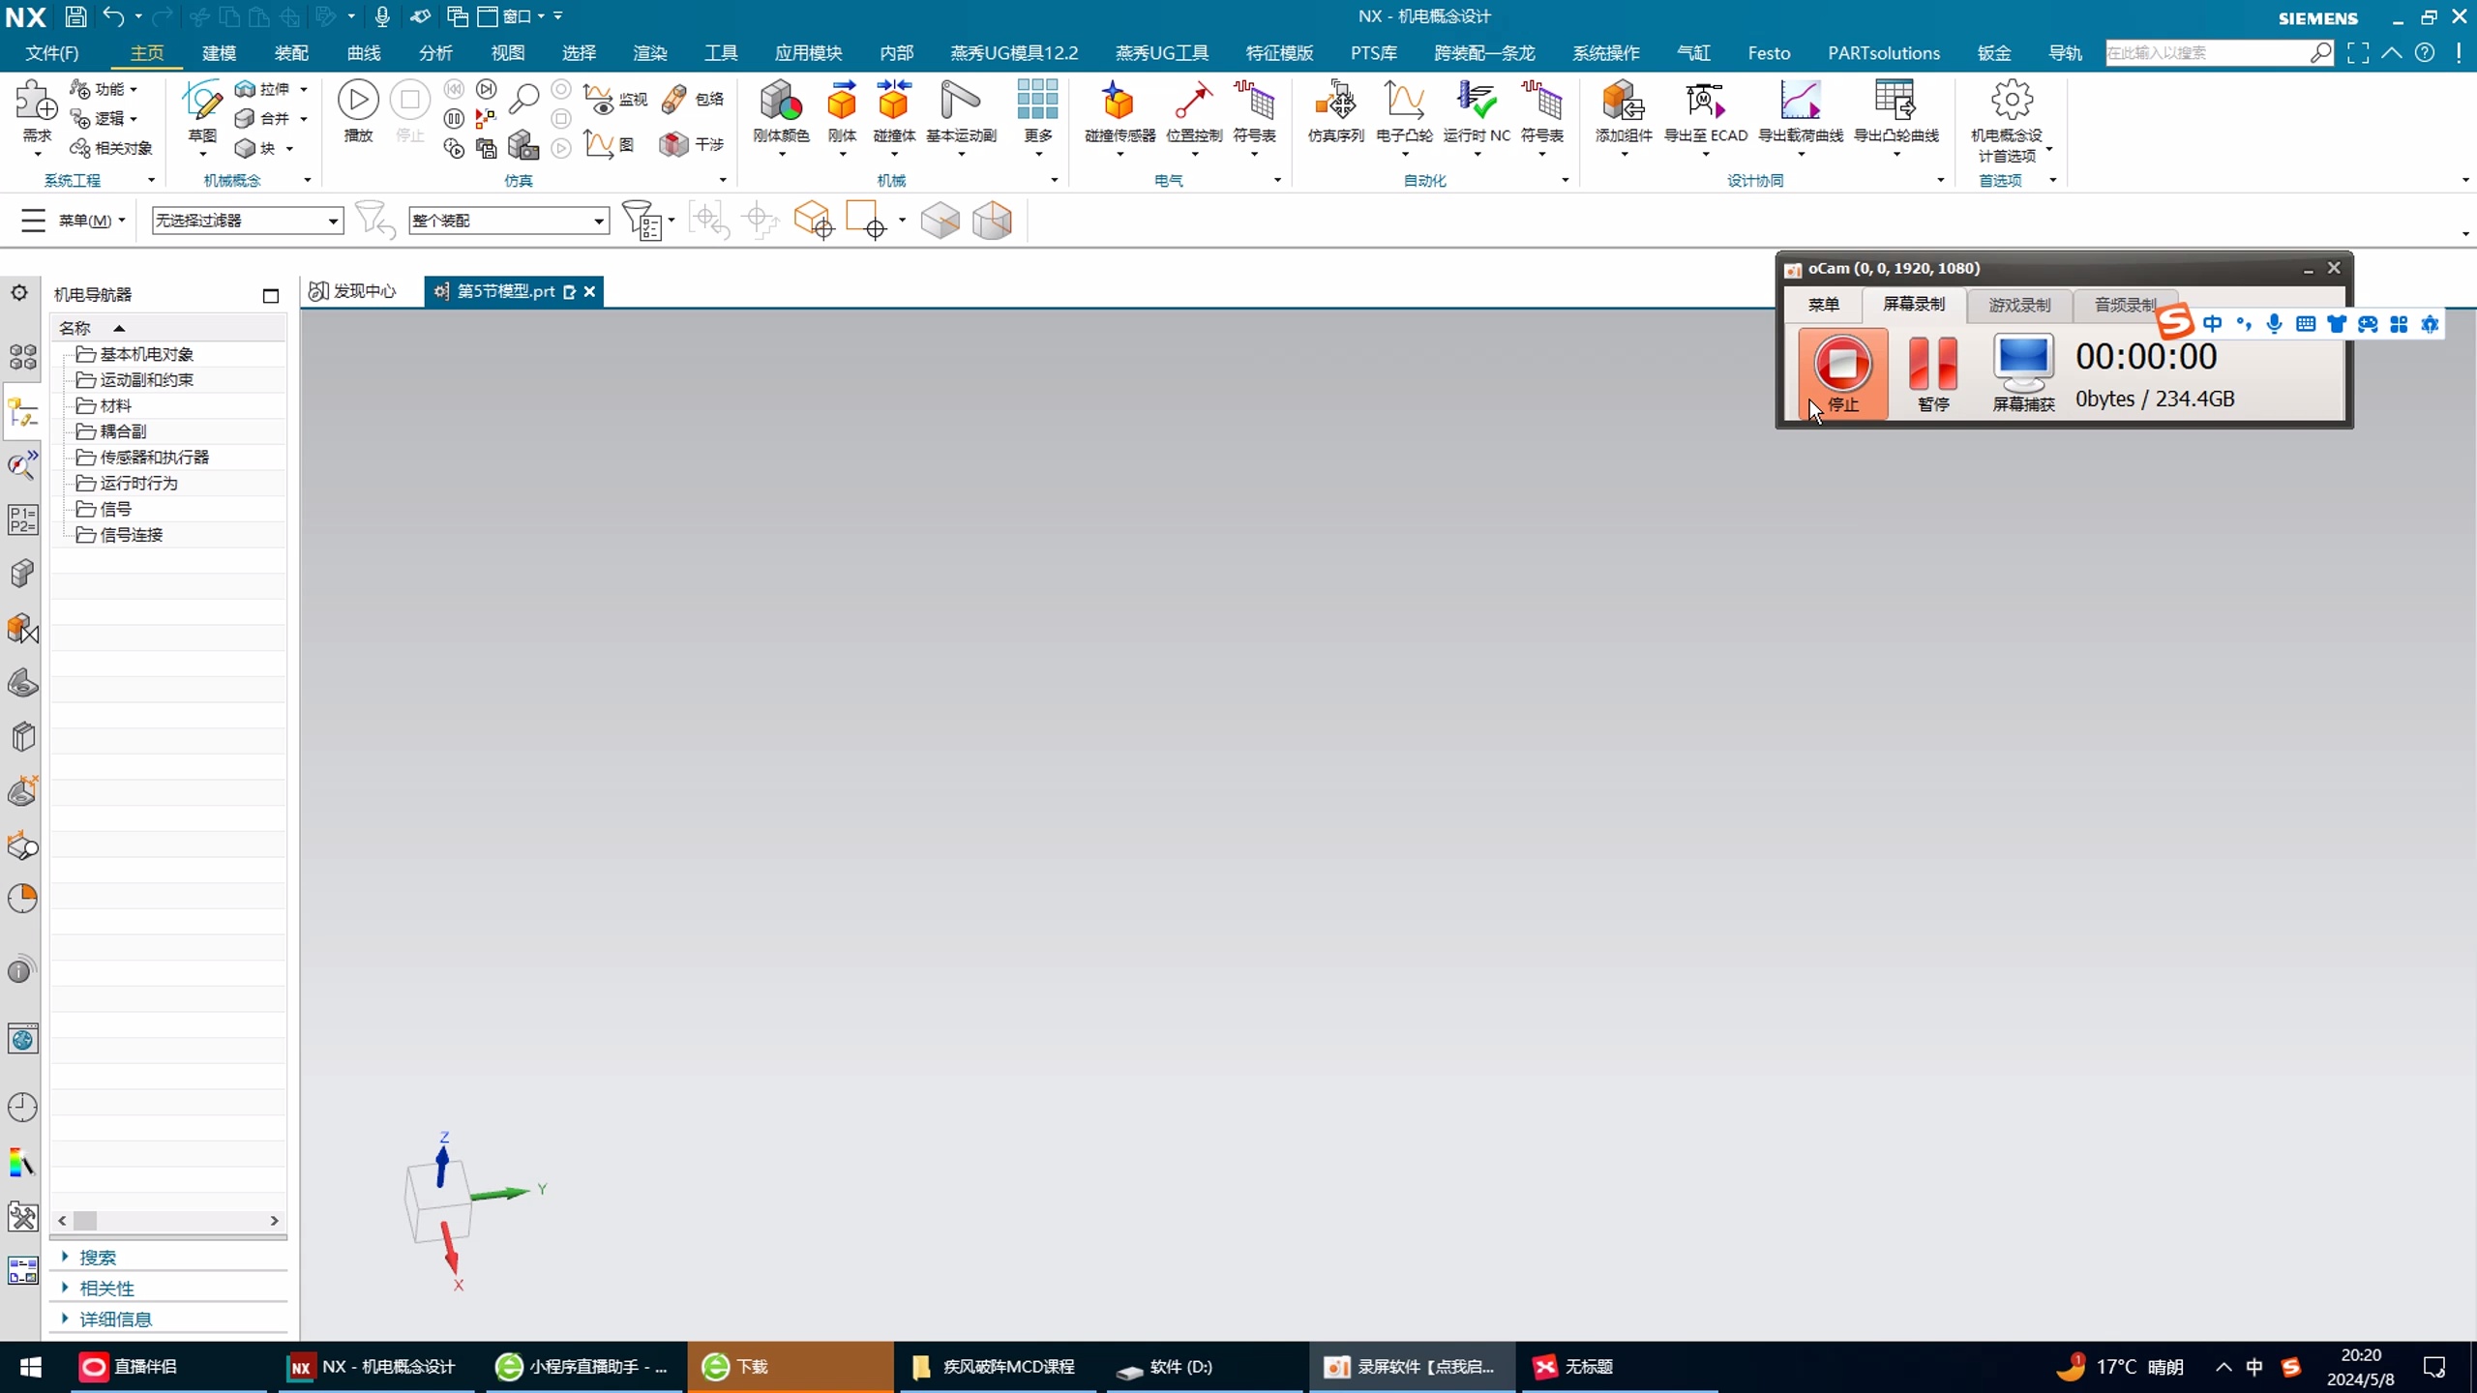Open the 碰撞传感器 collision sensor tool
This screenshot has height=1393, width=2477.
pyautogui.click(x=1119, y=101)
